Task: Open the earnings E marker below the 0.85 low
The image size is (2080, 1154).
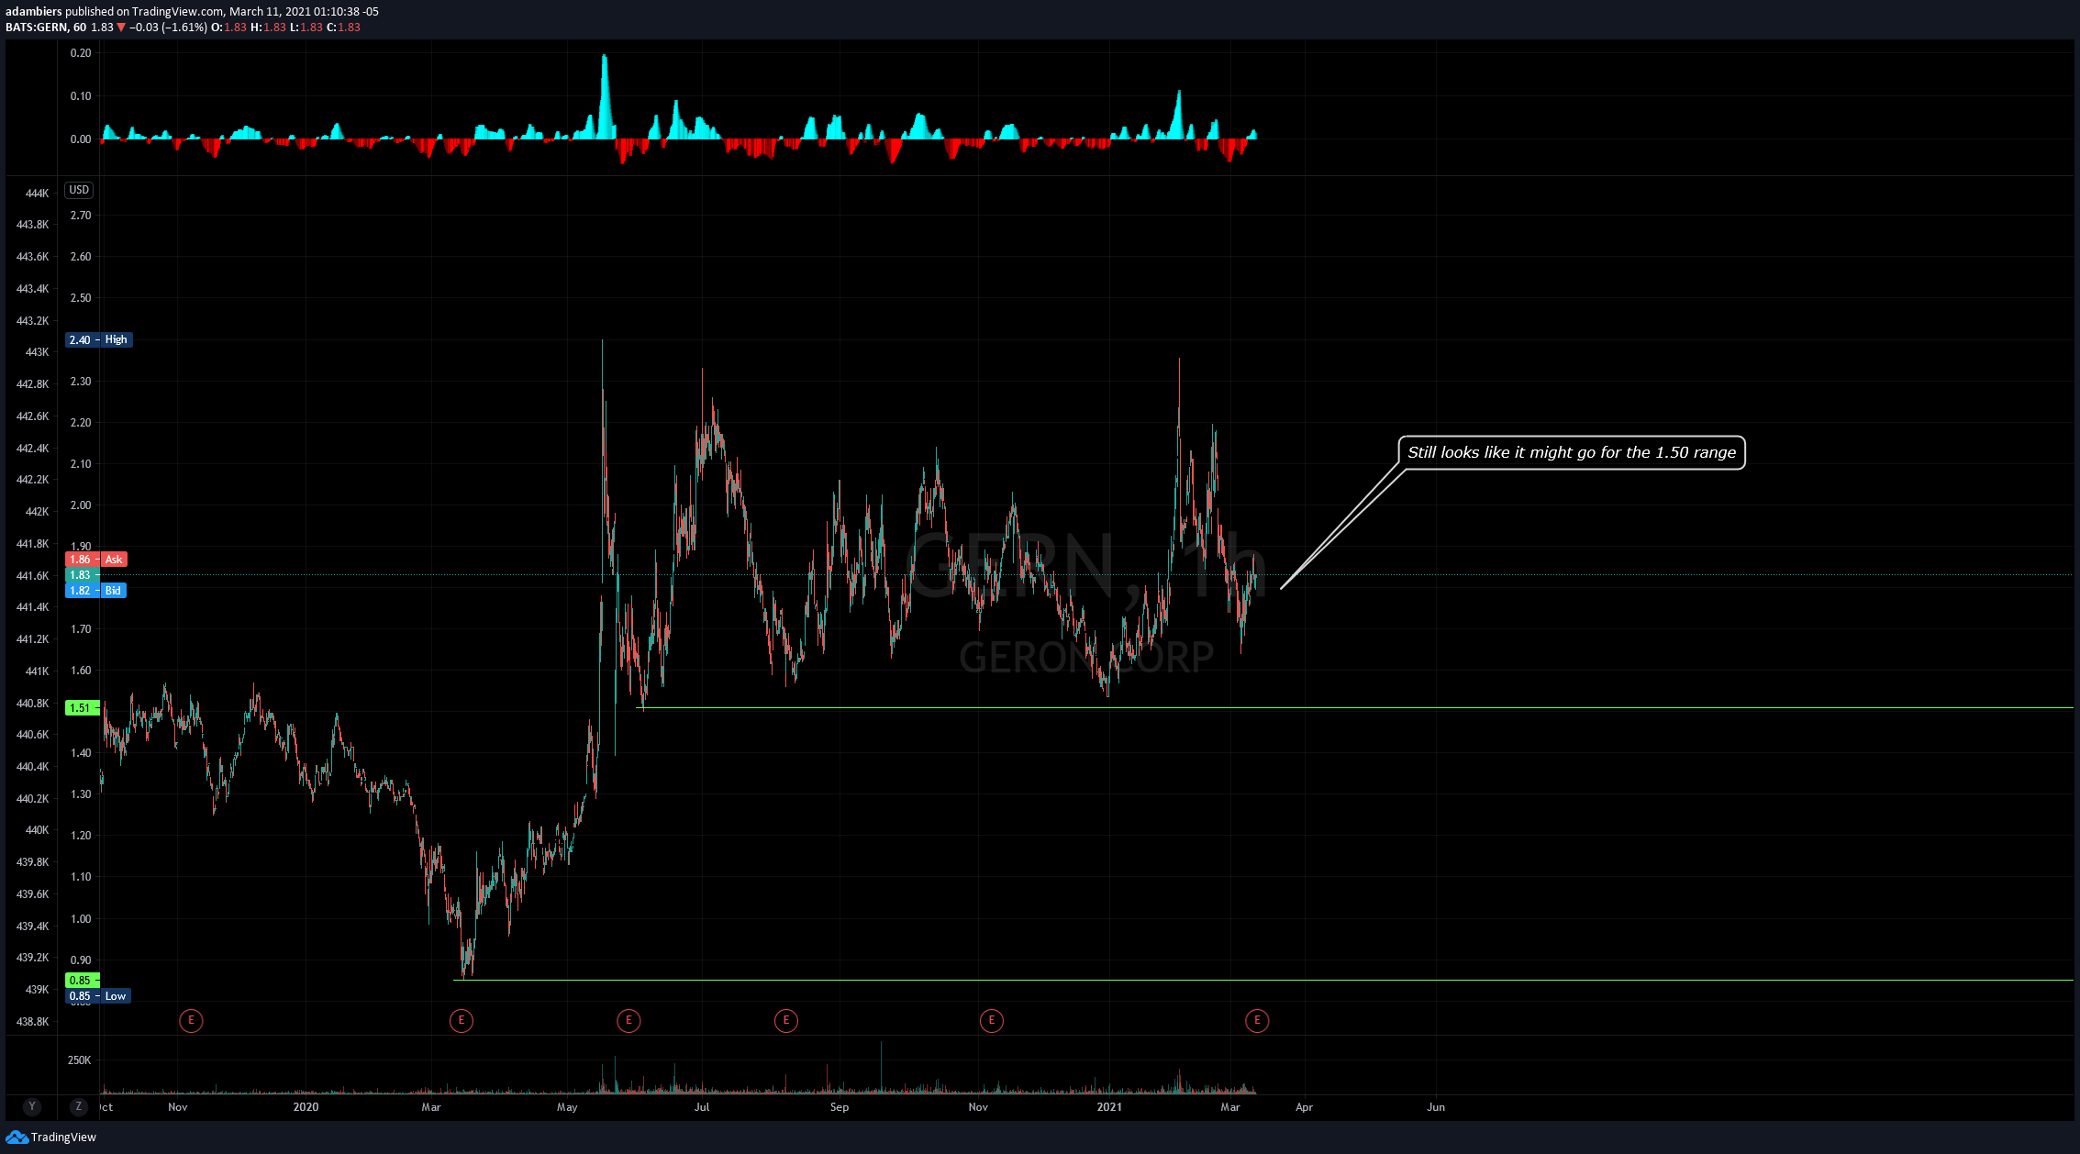Action: (x=462, y=1020)
